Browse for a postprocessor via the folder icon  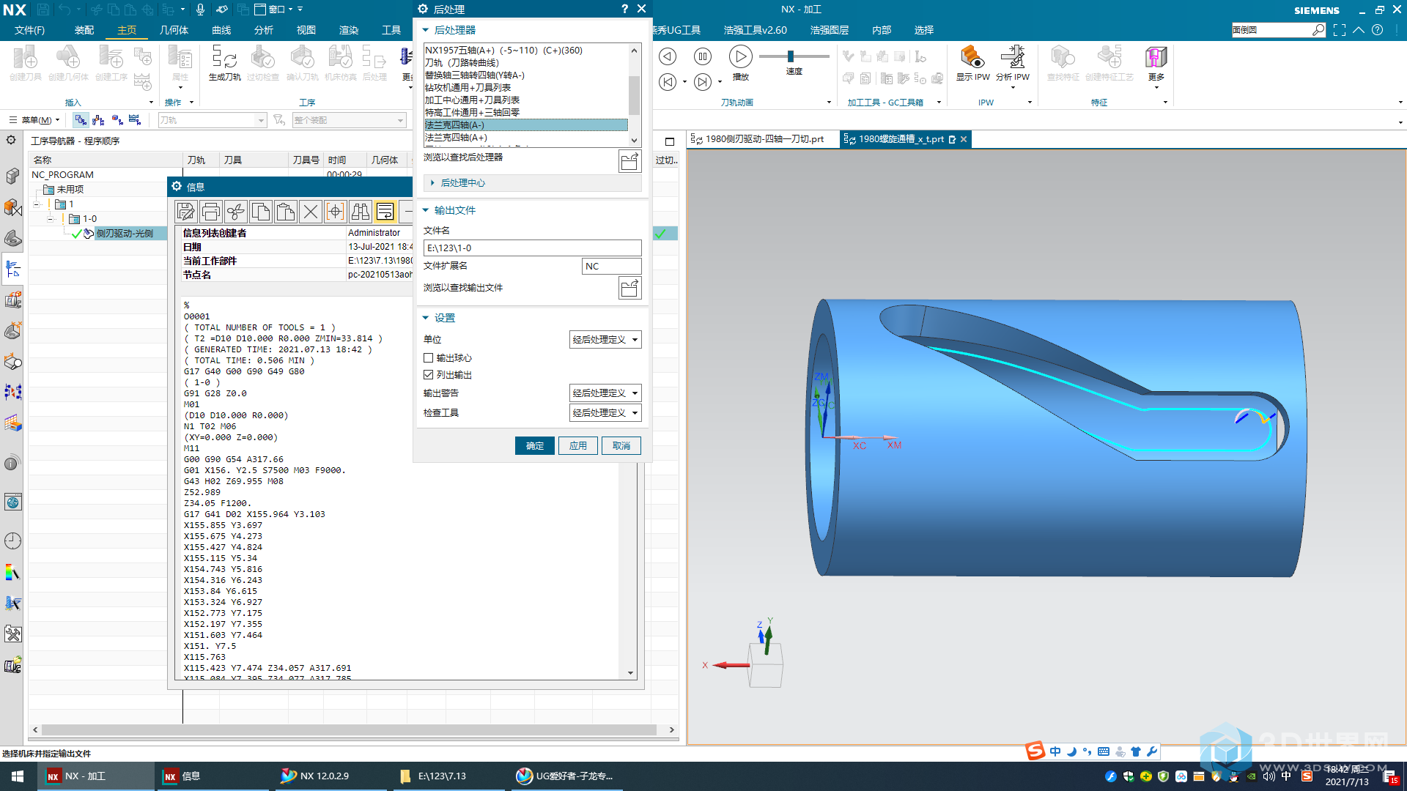pos(629,161)
